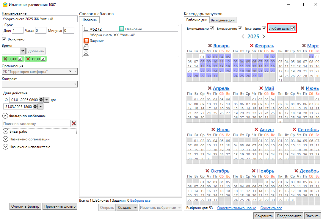
Task: Click the orange Задание icon in template 5272
Action: [x=86, y=41]
